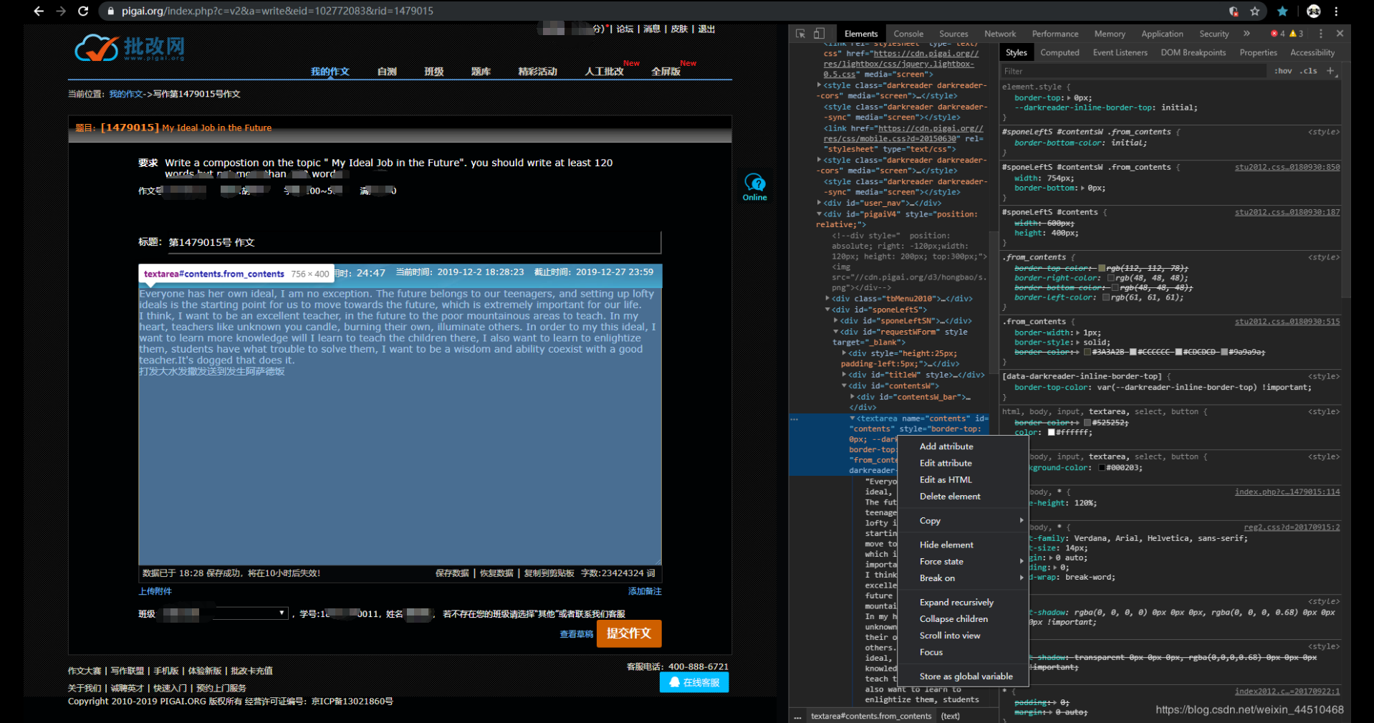1374x723 pixels.
Task: Expand the div class="tbMenu2010" node
Action: click(x=827, y=298)
